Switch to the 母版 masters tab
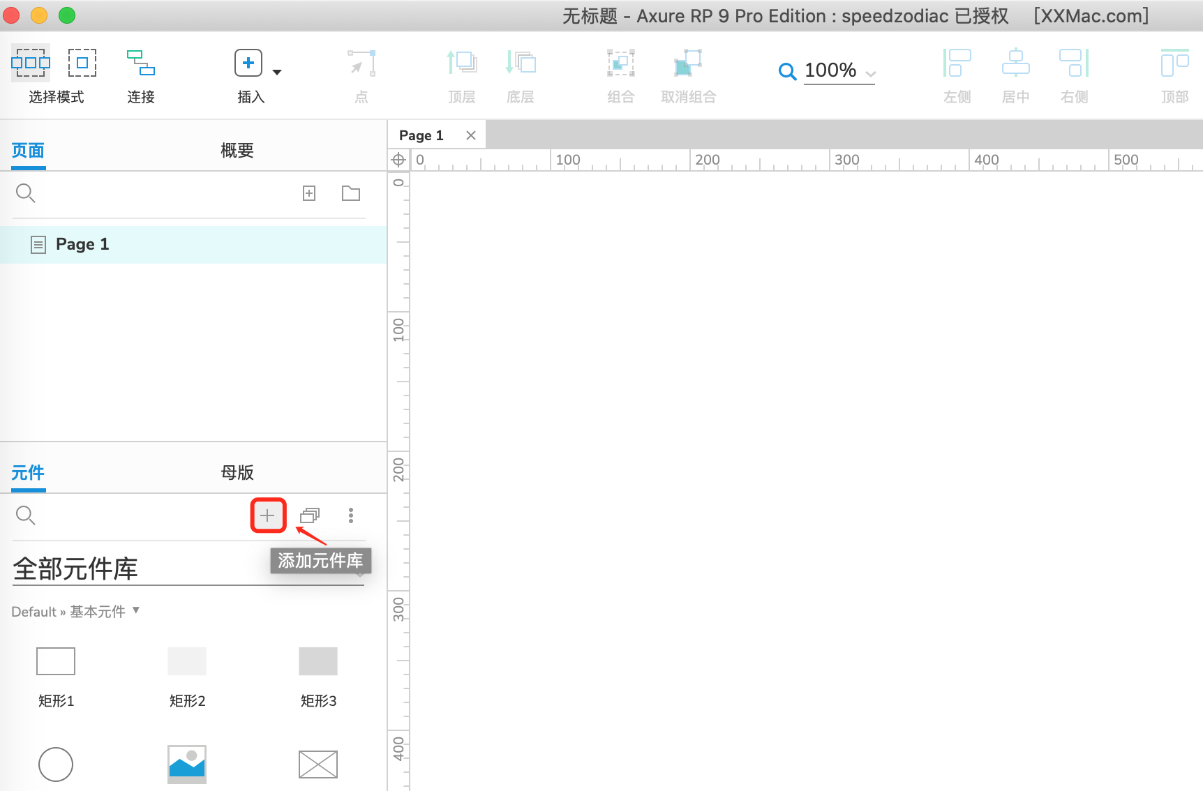The height and width of the screenshot is (791, 1203). 237,473
